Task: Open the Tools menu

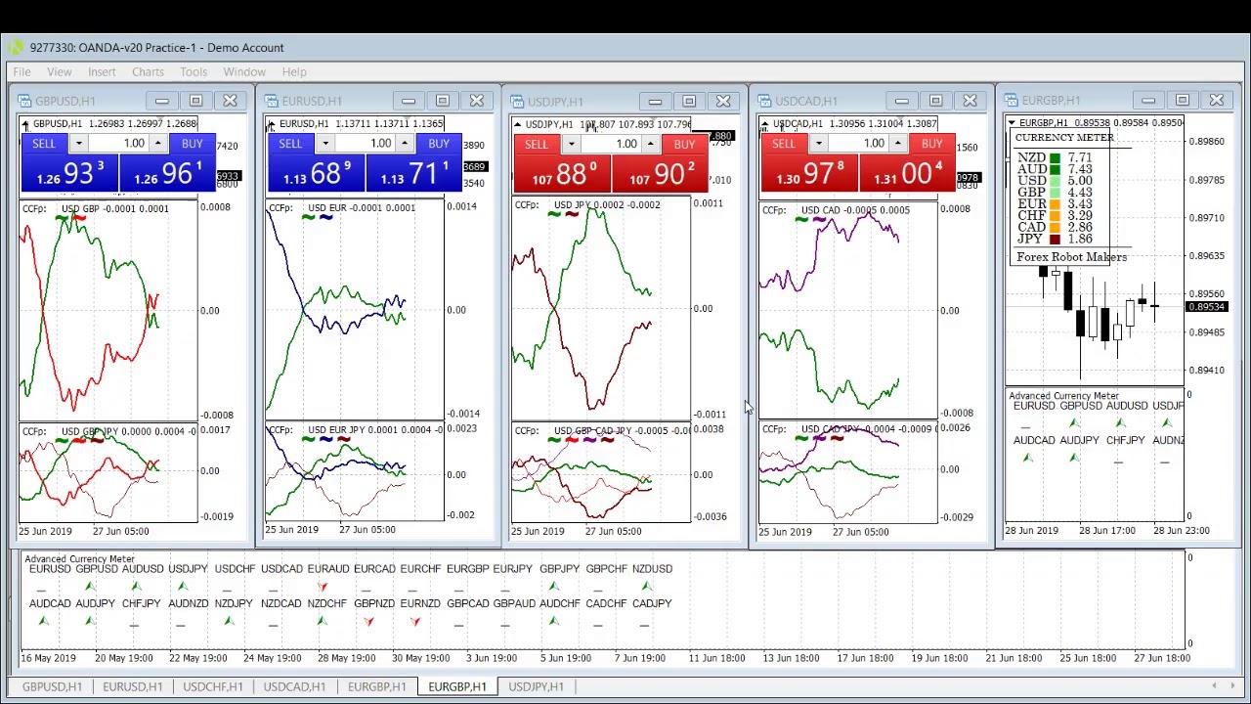Action: 194,71
